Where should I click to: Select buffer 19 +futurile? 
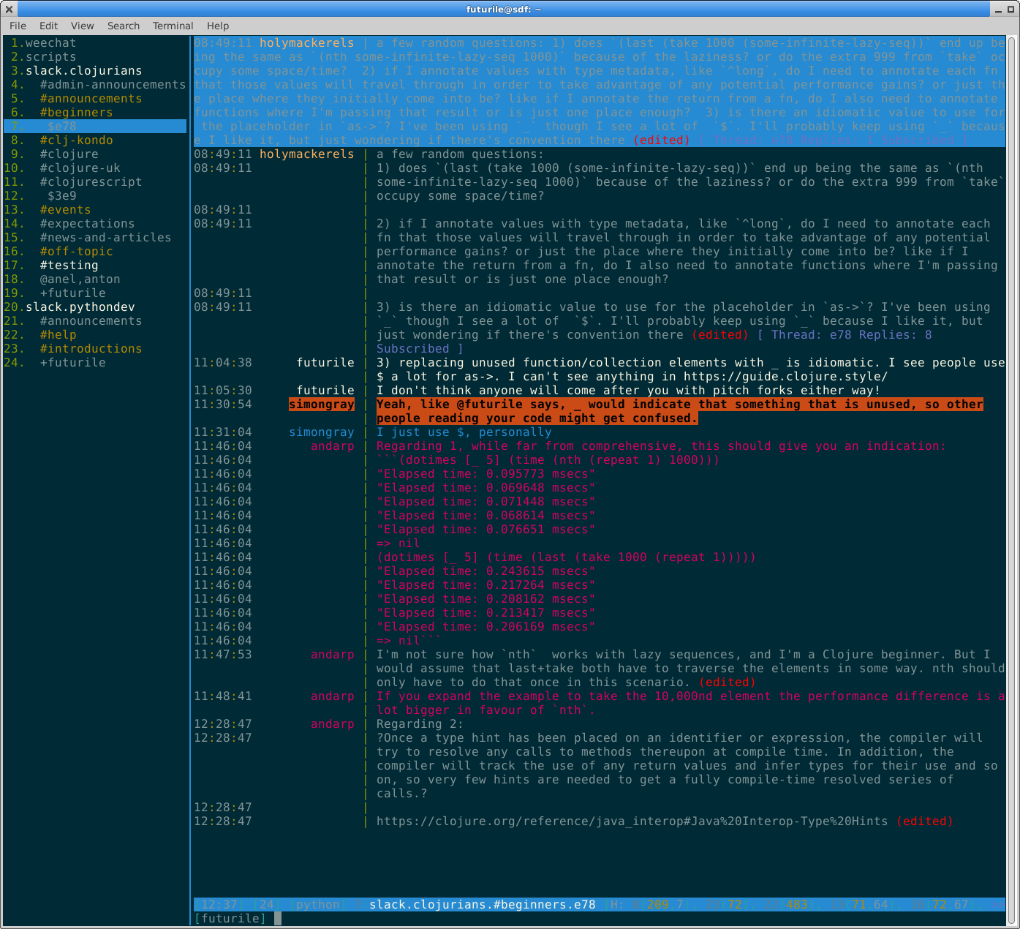(x=72, y=293)
